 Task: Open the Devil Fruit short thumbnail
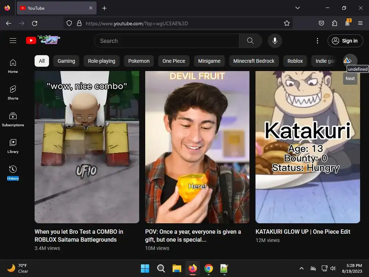tap(197, 147)
